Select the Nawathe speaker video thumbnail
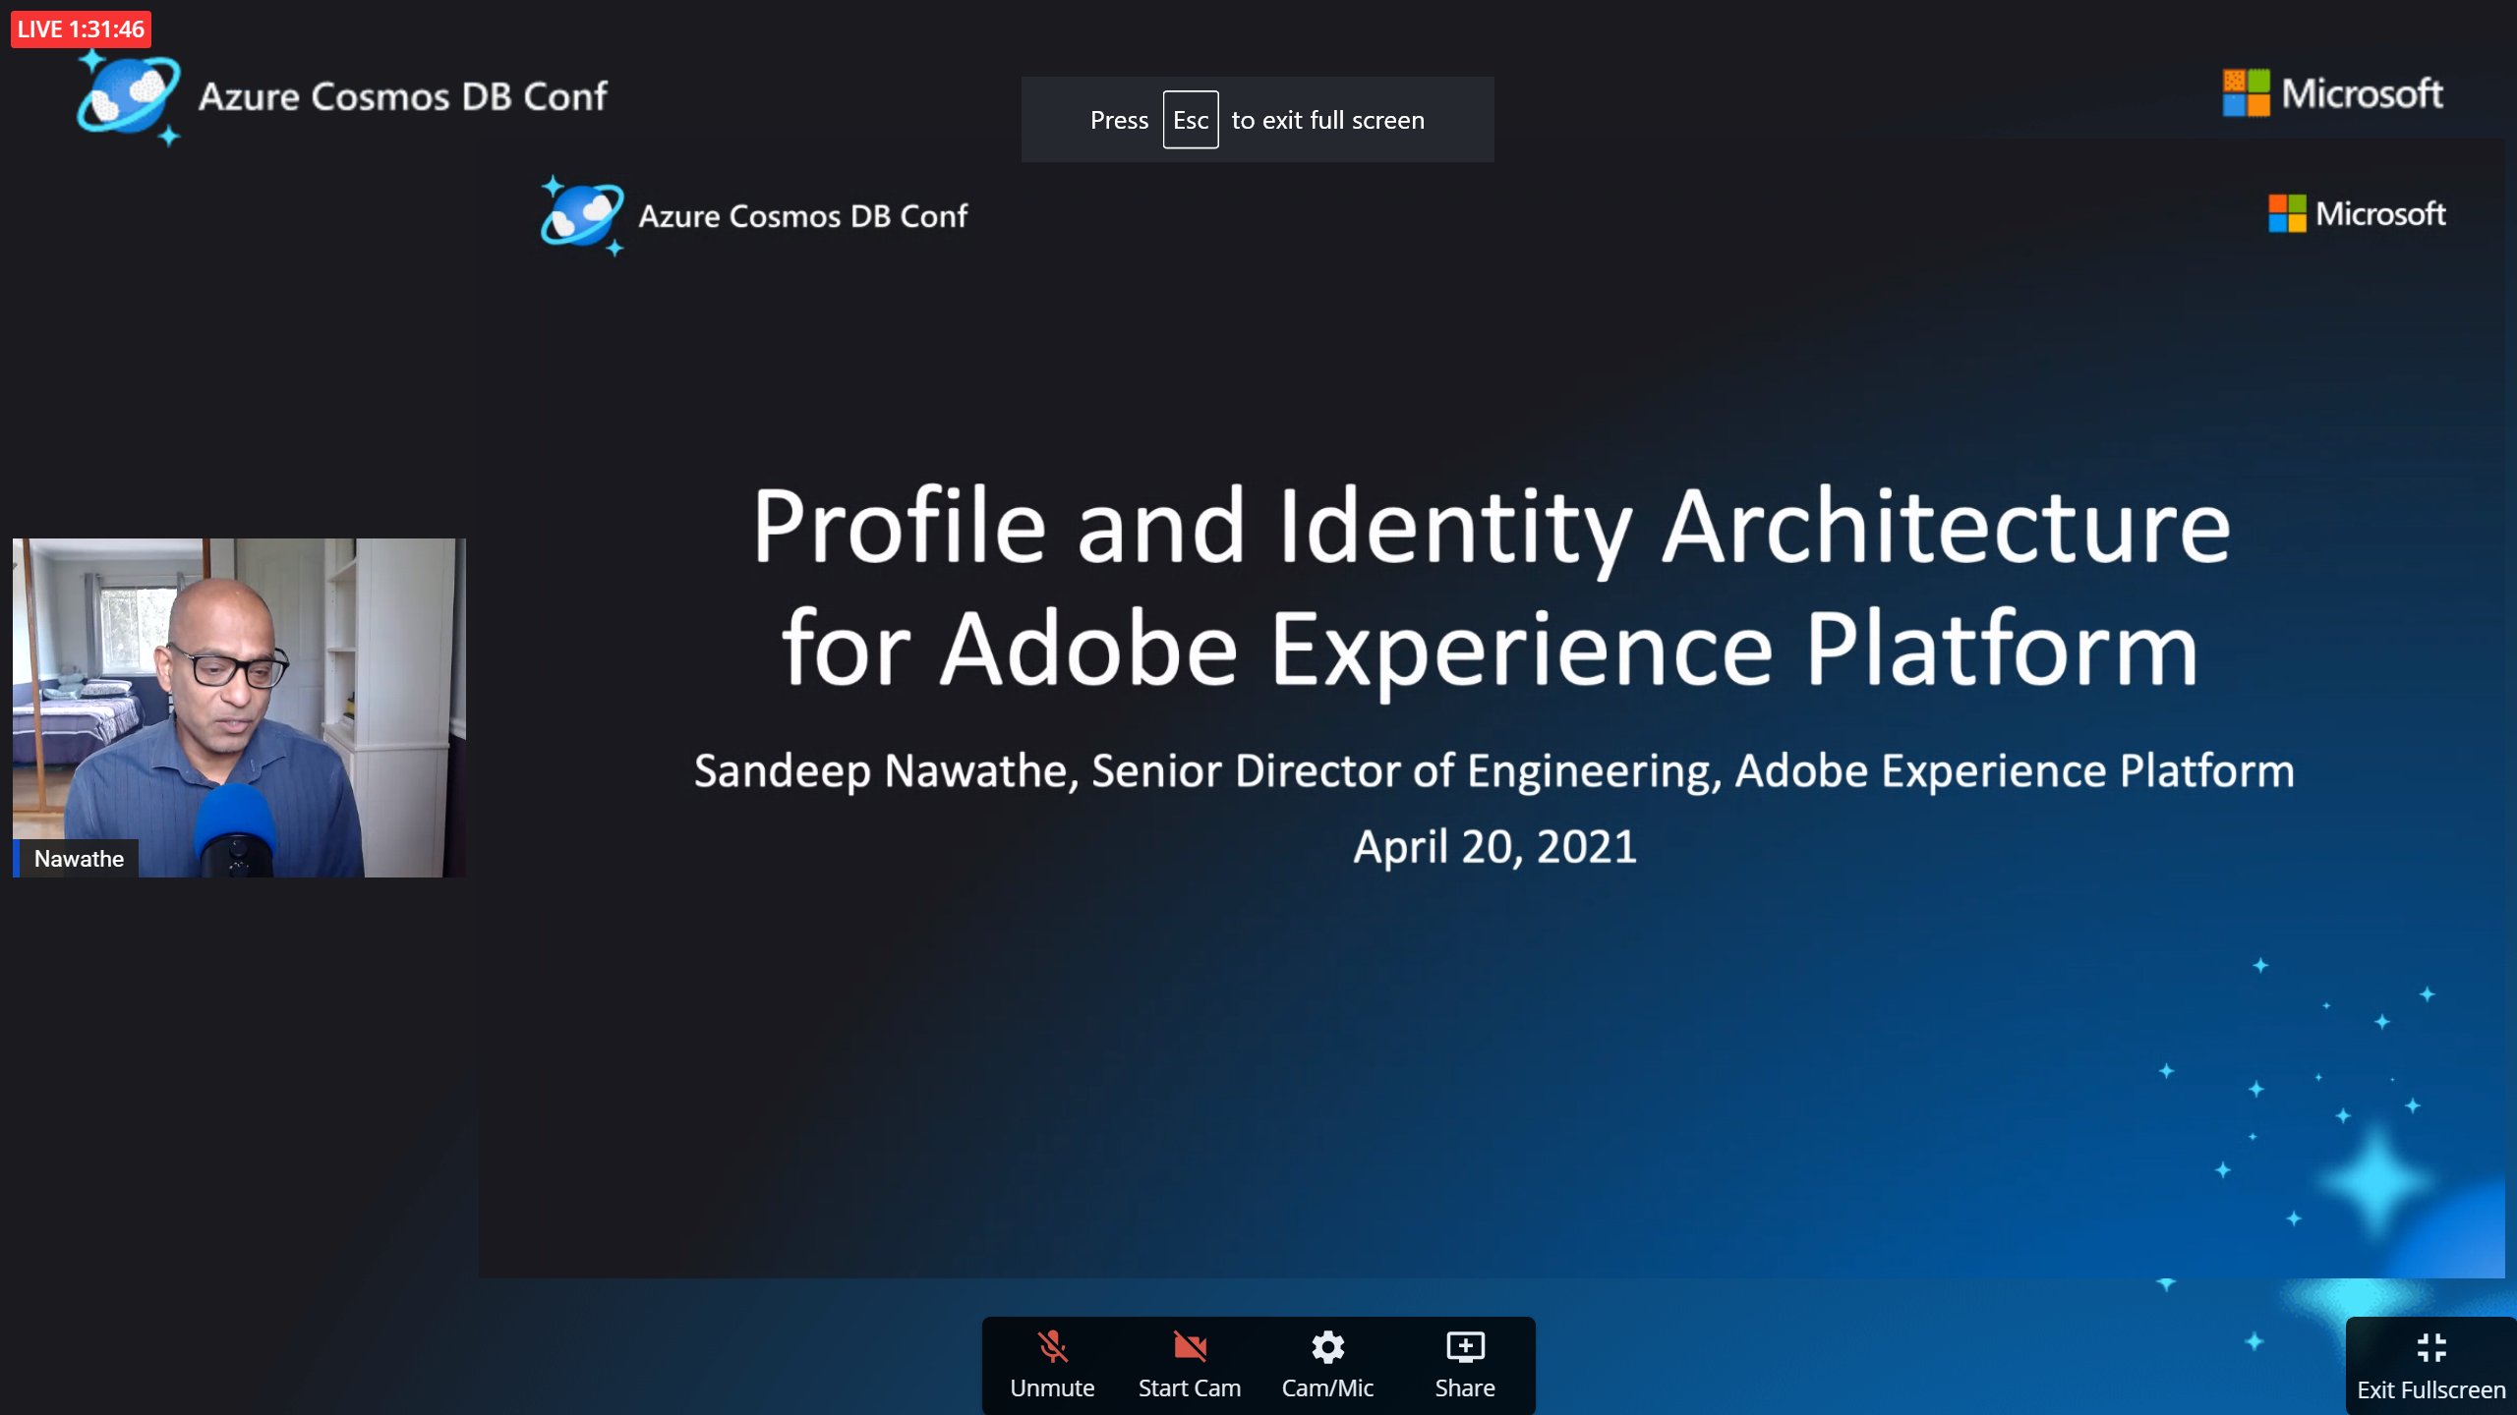The width and height of the screenshot is (2517, 1415). (239, 707)
